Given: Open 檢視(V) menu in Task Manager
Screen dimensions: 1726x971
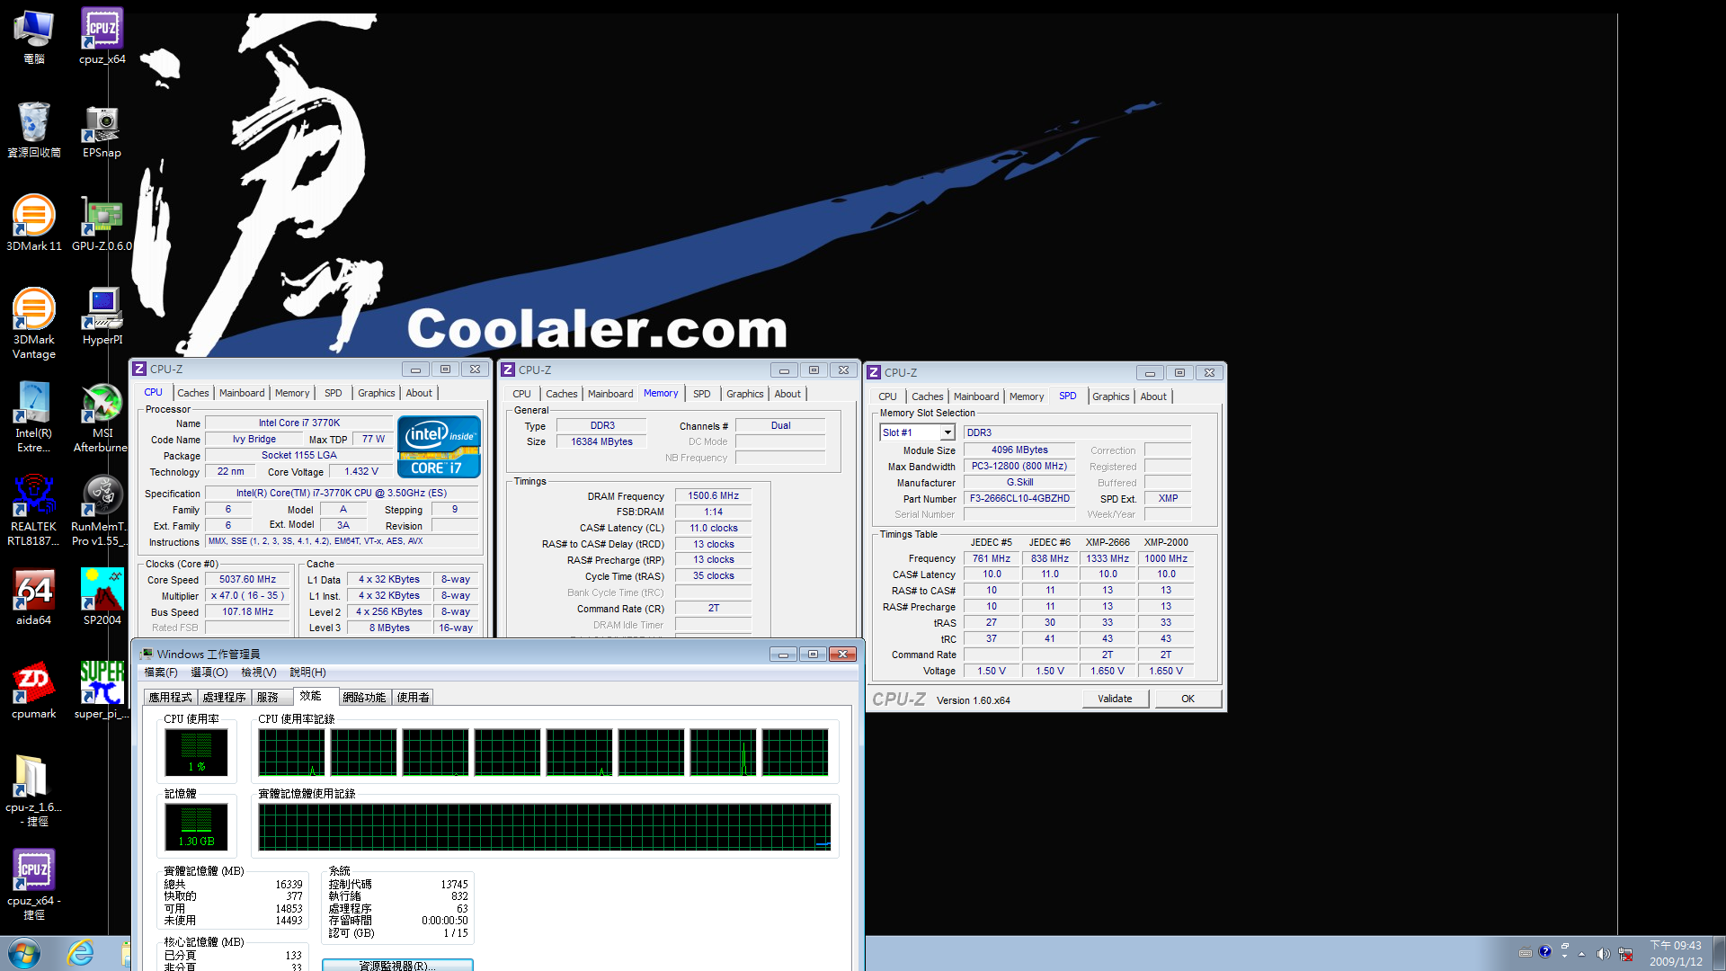Looking at the screenshot, I should [x=259, y=673].
